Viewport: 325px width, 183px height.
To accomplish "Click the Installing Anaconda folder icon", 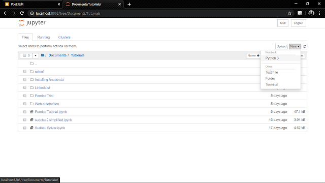I will coord(31,79).
